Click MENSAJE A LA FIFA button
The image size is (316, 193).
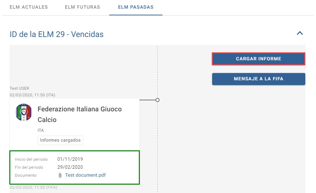click(259, 79)
